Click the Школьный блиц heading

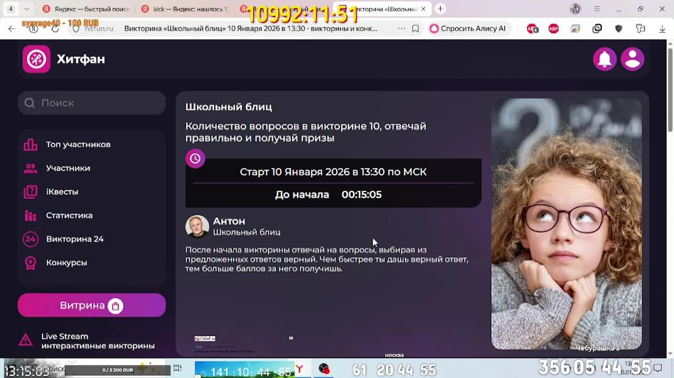coord(228,107)
